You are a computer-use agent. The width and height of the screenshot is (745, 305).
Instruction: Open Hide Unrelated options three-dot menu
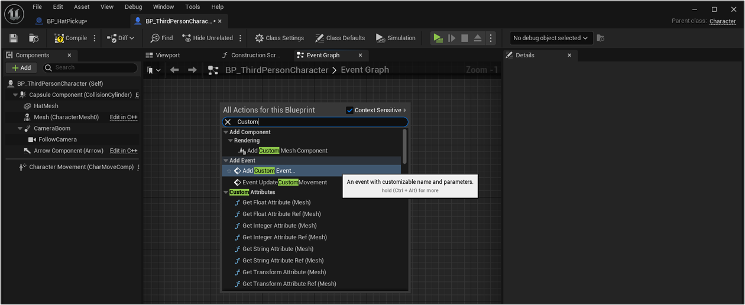point(240,38)
